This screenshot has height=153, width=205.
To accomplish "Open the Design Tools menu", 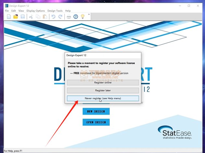I will (55, 11).
